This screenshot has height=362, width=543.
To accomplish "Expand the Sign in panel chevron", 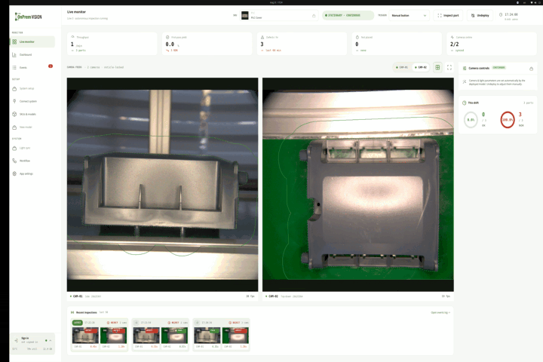I will (x=51, y=341).
